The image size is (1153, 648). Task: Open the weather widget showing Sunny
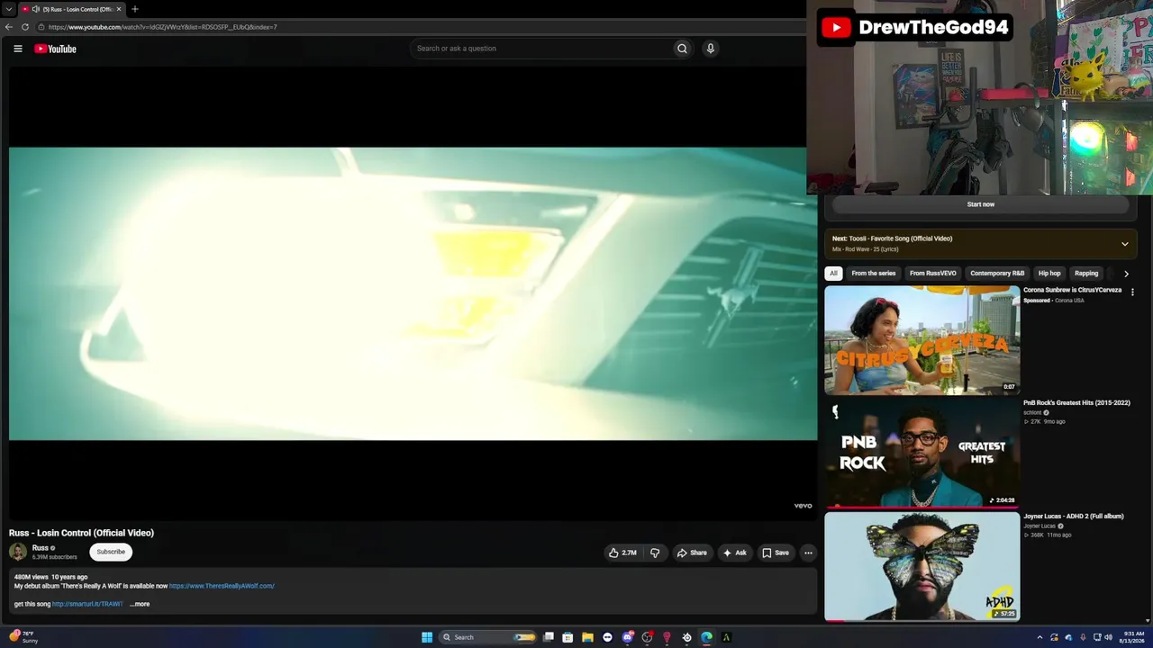point(23,637)
